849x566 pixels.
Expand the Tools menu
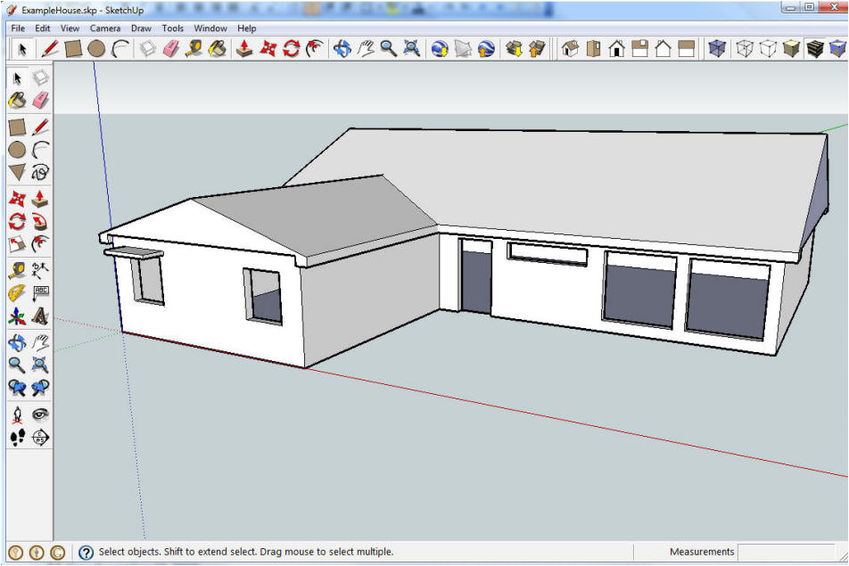point(173,29)
